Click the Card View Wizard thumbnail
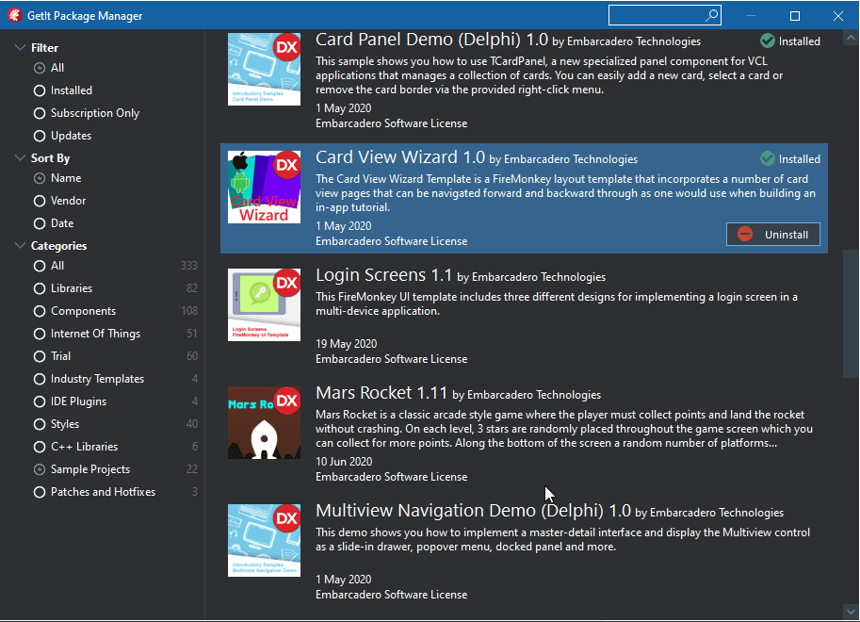The image size is (860, 622). coord(264,188)
